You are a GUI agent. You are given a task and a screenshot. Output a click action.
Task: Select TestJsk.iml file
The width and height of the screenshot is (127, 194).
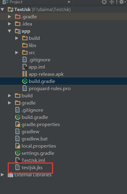click(x=33, y=160)
